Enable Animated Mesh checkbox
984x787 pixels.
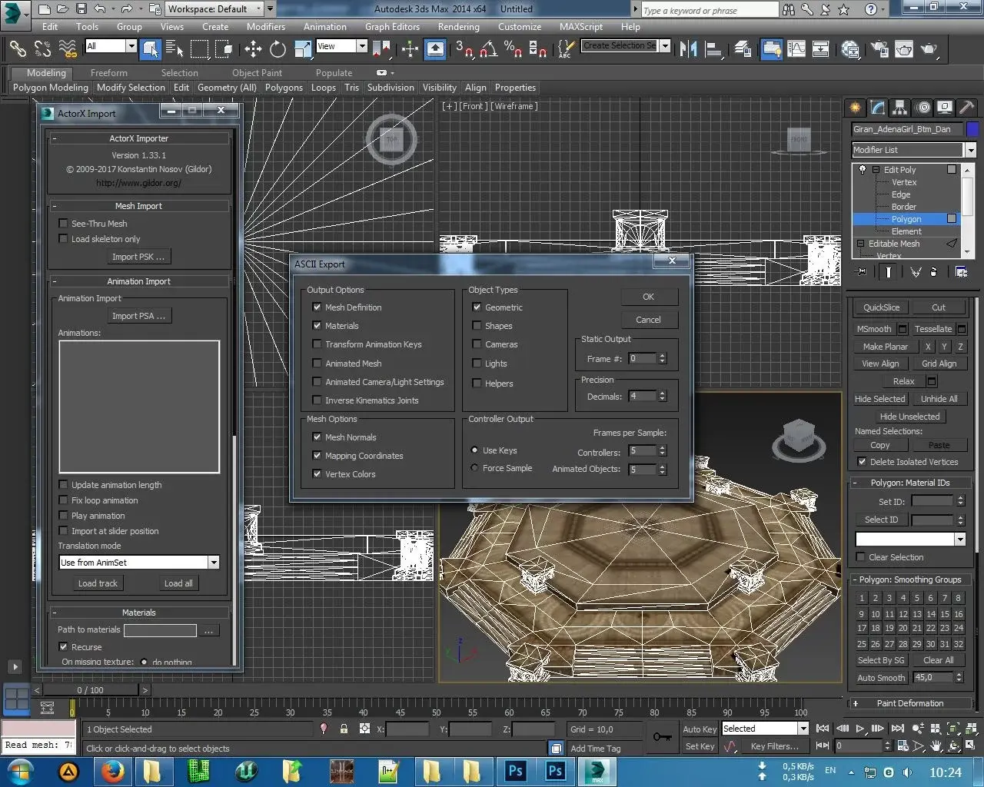coord(317,364)
